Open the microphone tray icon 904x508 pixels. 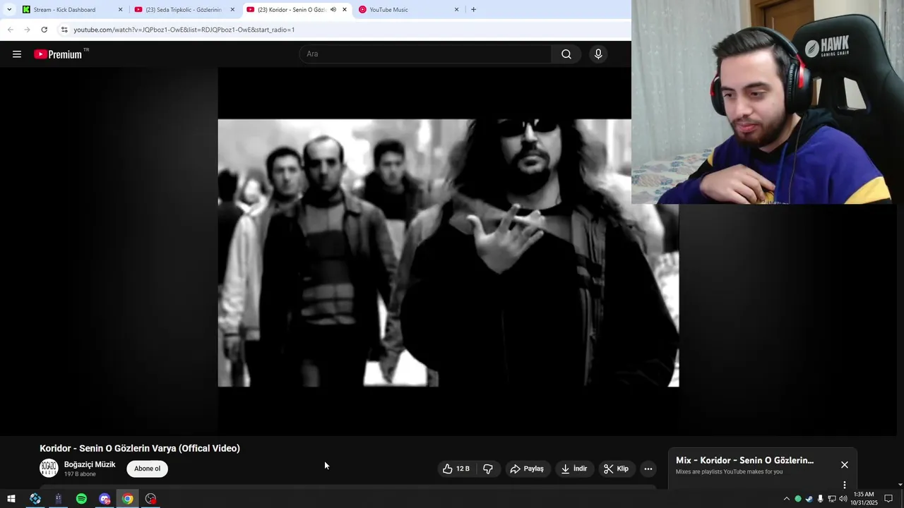(x=820, y=499)
